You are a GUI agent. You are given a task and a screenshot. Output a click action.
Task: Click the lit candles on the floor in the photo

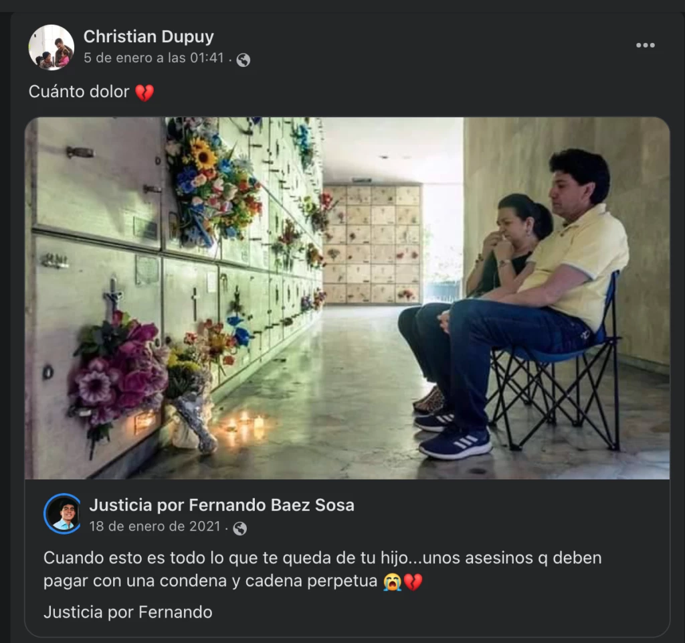pyautogui.click(x=243, y=427)
